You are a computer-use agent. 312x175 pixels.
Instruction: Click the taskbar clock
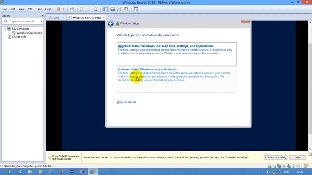[300, 172]
